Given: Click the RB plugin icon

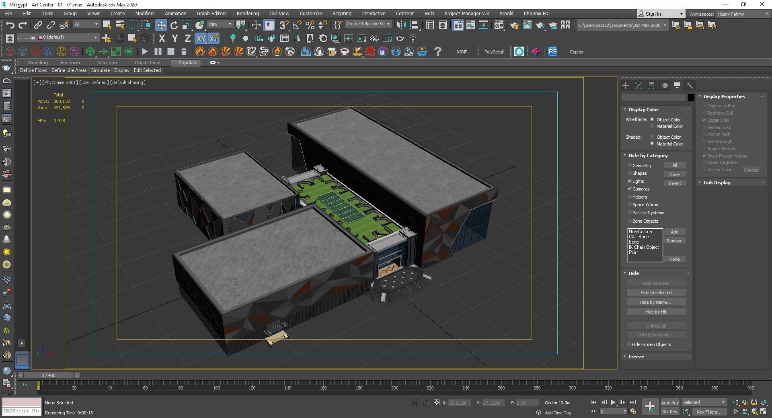Looking at the screenshot, I should pos(553,51).
